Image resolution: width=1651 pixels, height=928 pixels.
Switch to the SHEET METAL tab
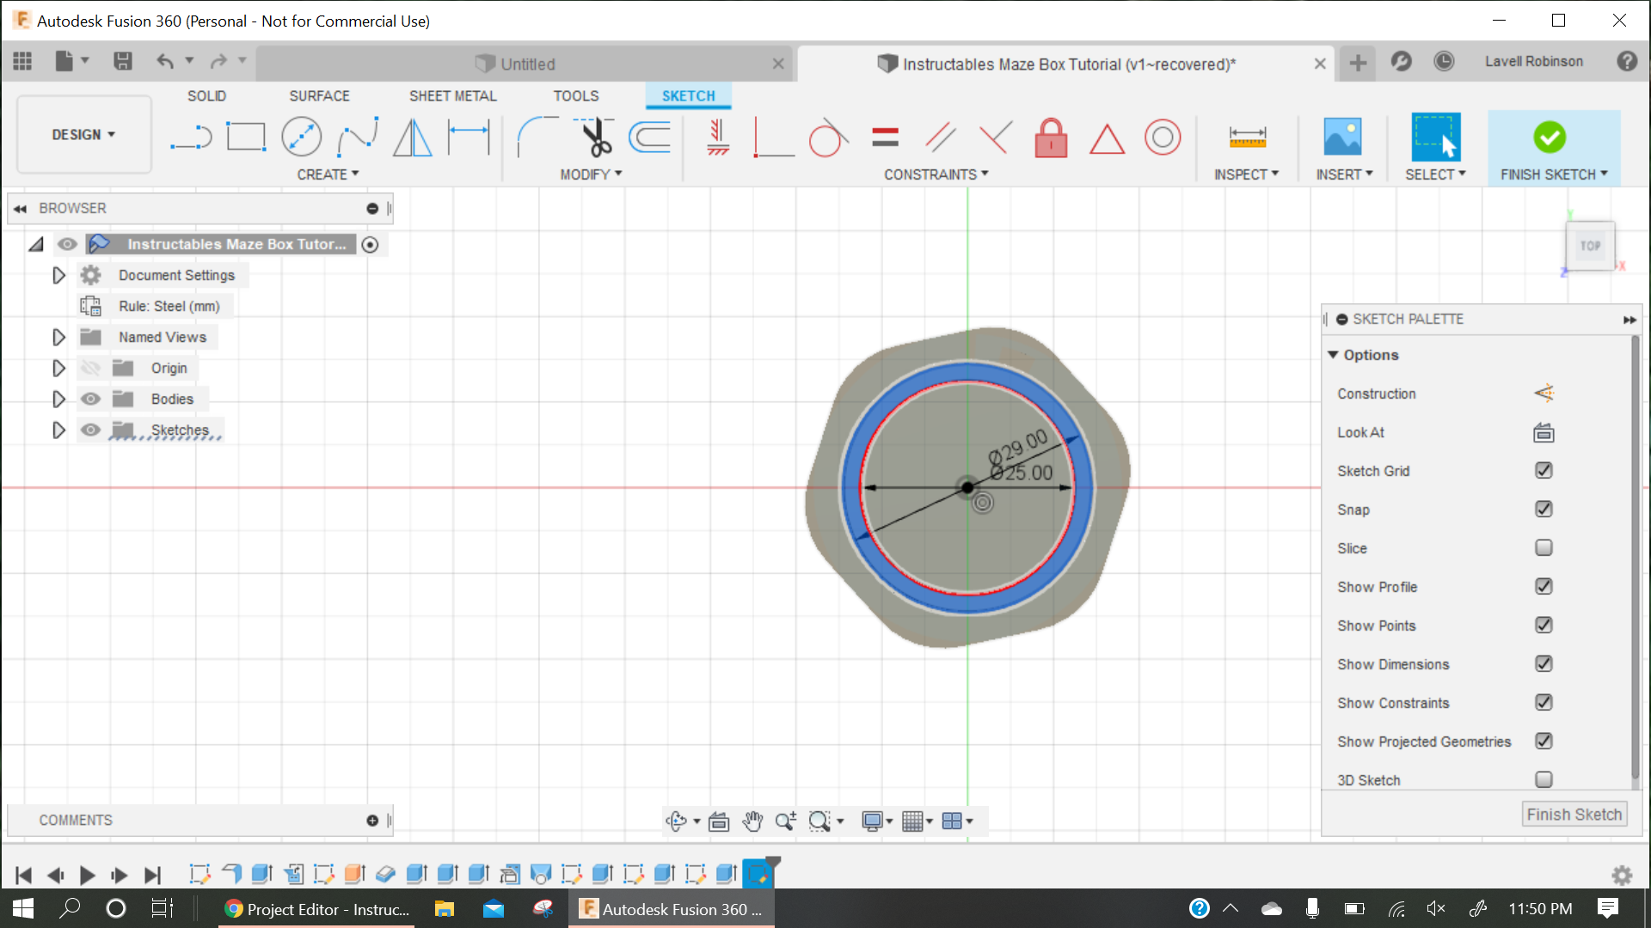coord(452,96)
